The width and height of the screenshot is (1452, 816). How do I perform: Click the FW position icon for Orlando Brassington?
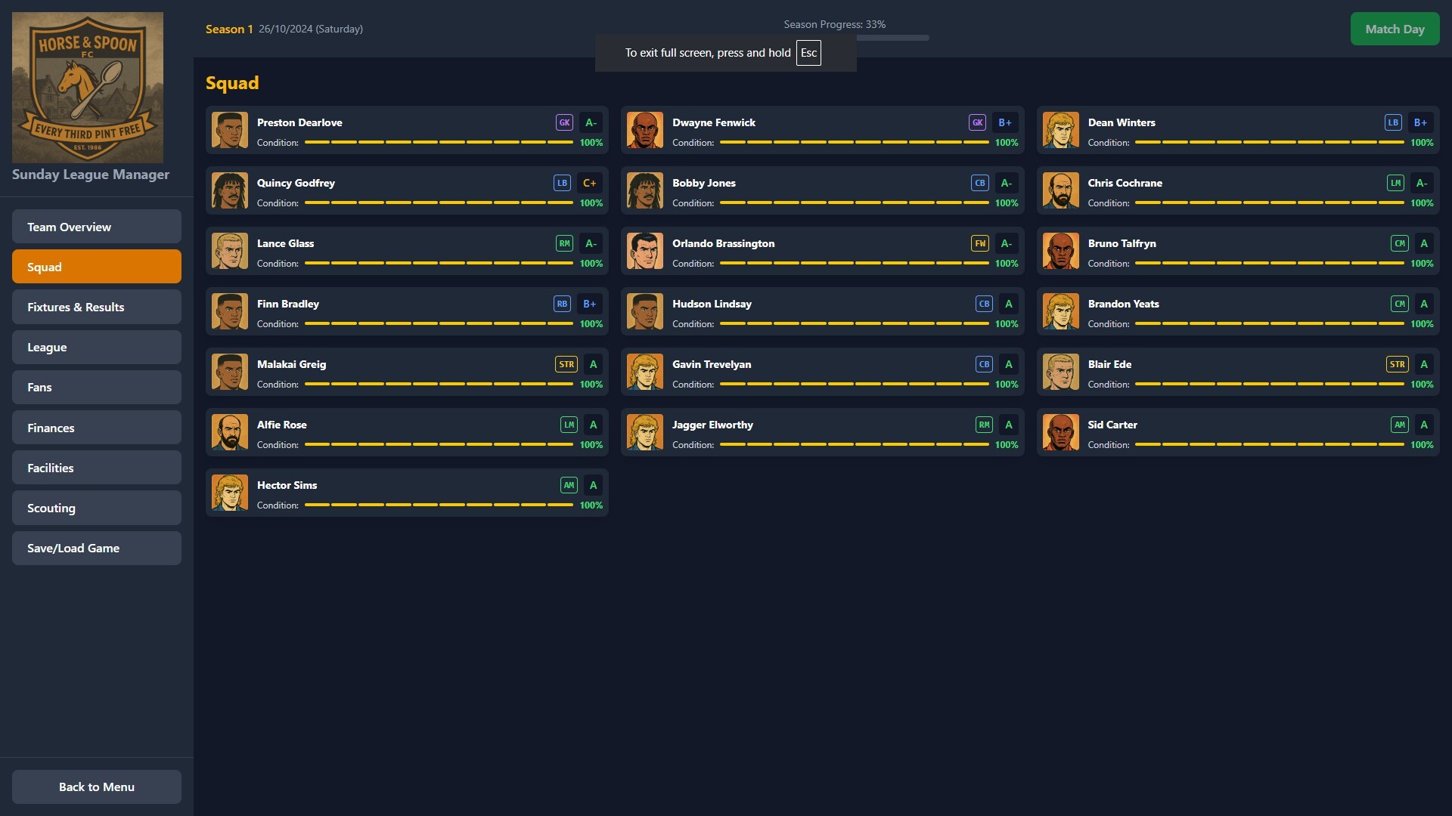coord(979,243)
